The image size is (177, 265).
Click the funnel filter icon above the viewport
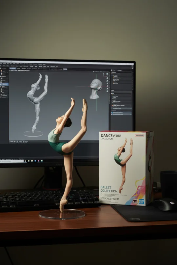click(93, 72)
